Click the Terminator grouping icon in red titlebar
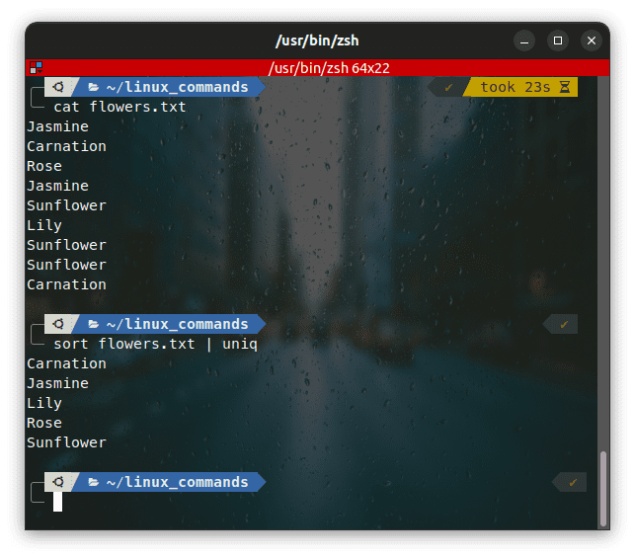The height and width of the screenshot is (558, 635). pos(36,67)
